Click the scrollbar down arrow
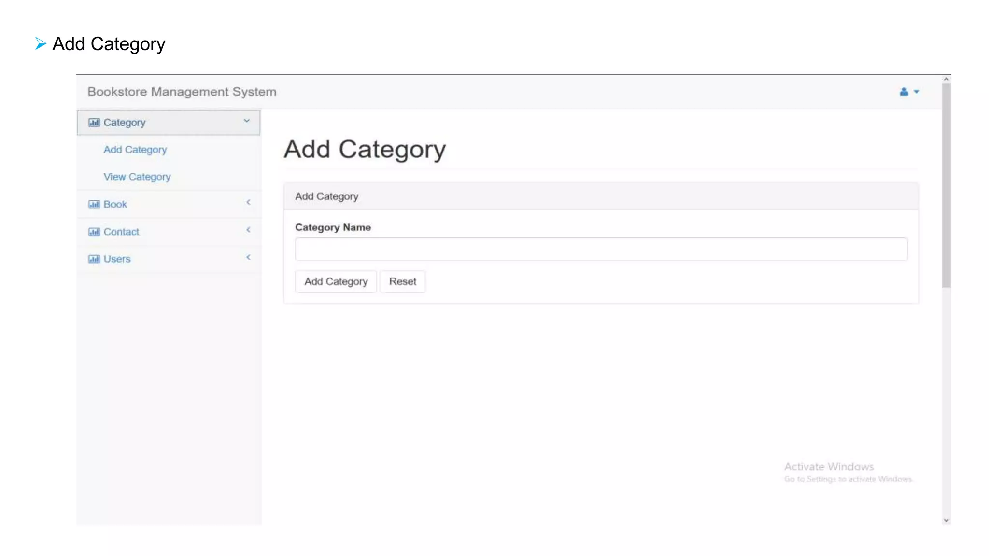The width and height of the screenshot is (989, 556). 946,520
